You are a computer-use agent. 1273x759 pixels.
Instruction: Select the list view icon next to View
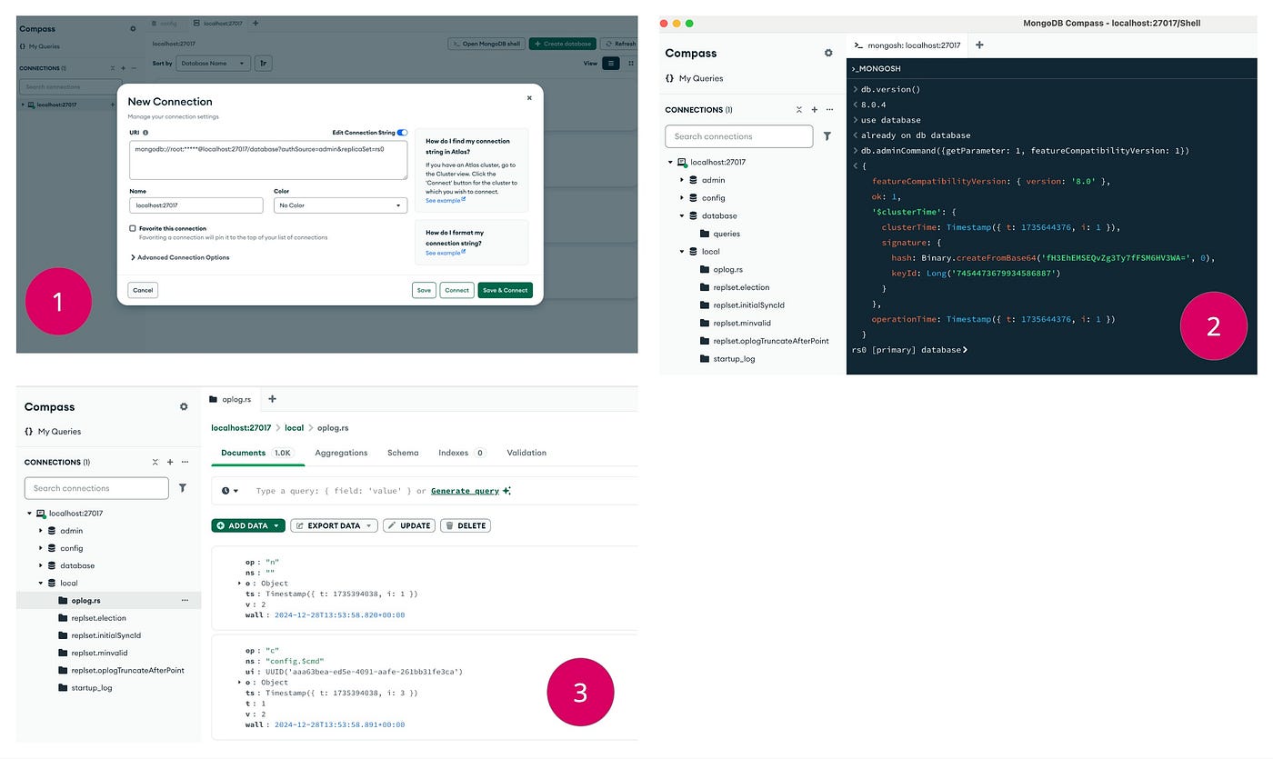(x=611, y=64)
